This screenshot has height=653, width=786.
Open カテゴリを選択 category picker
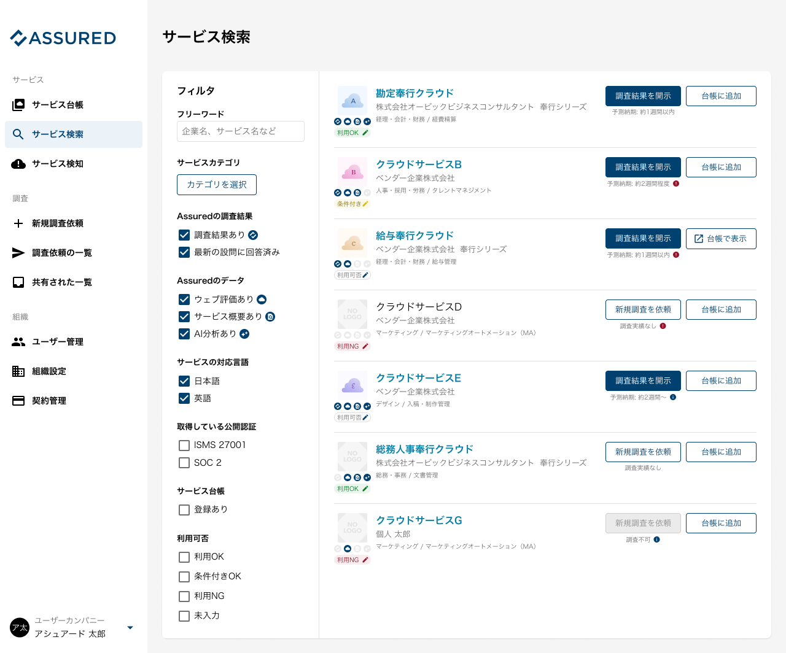pos(217,185)
